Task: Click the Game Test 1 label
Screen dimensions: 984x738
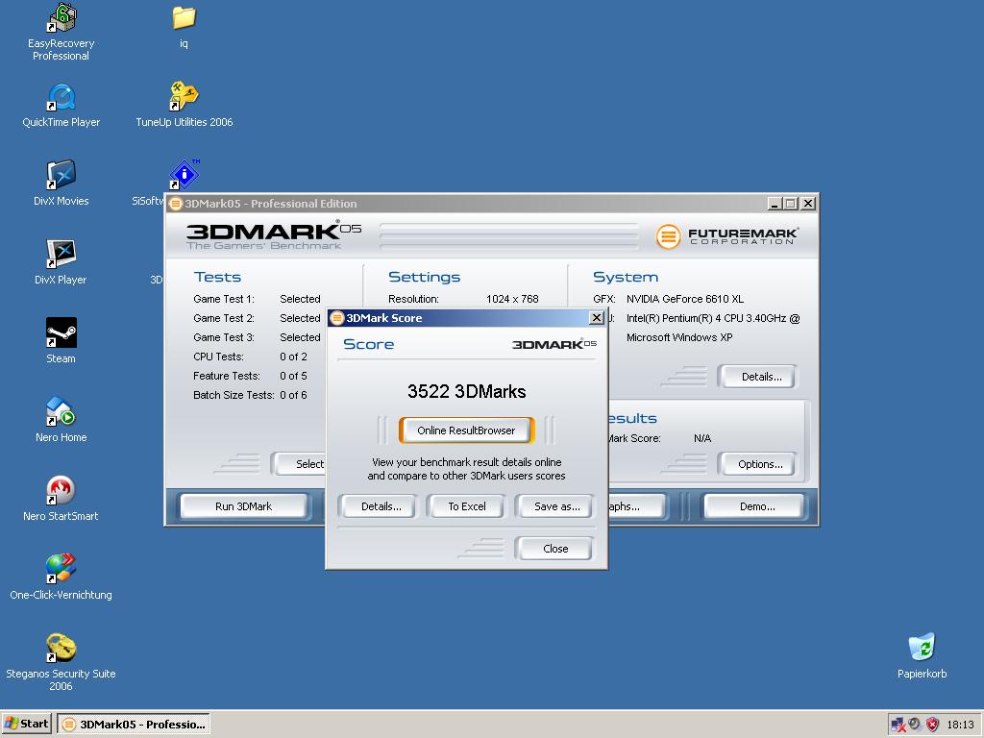Action: (224, 299)
